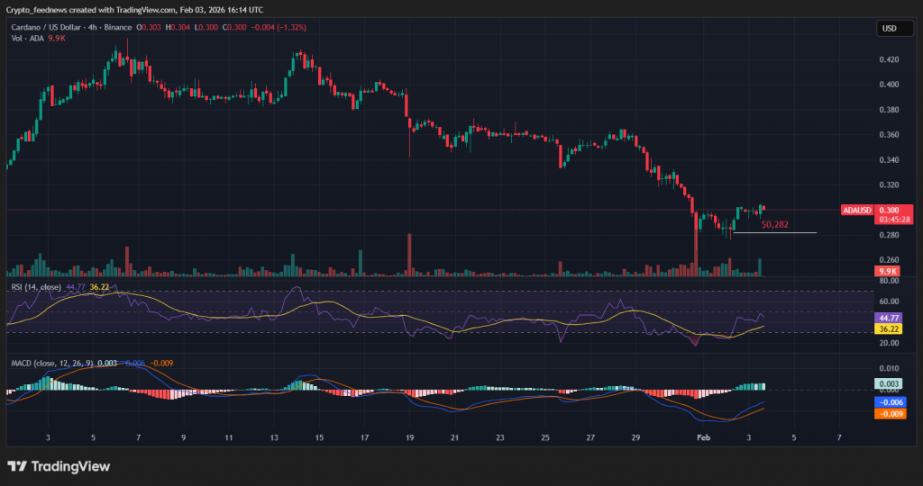This screenshot has width=923, height=486.
Task: Click the H0.304 high value in legend
Action: 178,28
